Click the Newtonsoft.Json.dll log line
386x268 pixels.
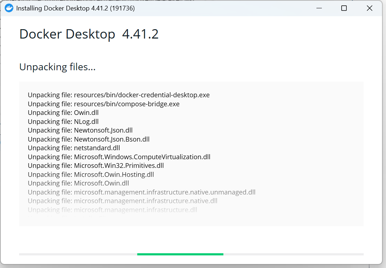(x=80, y=130)
